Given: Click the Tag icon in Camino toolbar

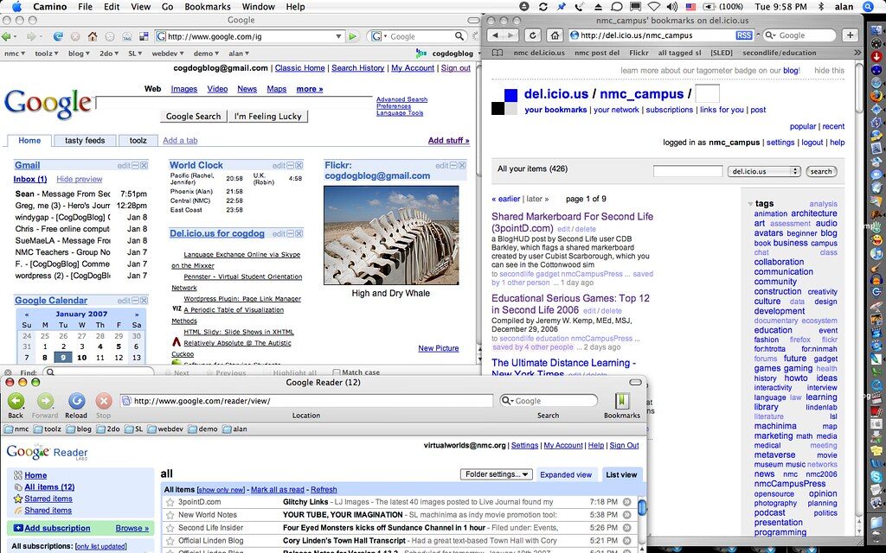Looking at the screenshot, I should click(126, 36).
